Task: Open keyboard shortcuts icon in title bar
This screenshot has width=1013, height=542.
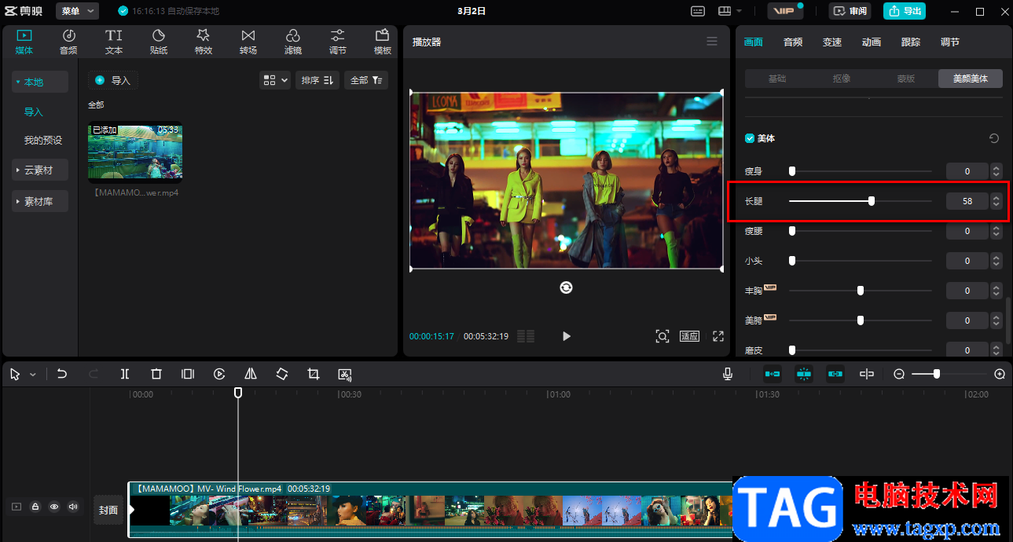Action: [698, 11]
